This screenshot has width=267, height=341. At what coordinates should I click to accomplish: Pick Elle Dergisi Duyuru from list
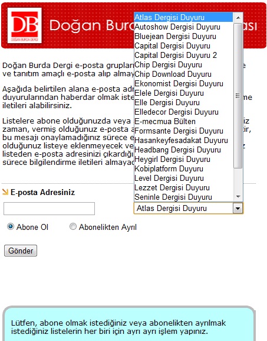[183, 102]
